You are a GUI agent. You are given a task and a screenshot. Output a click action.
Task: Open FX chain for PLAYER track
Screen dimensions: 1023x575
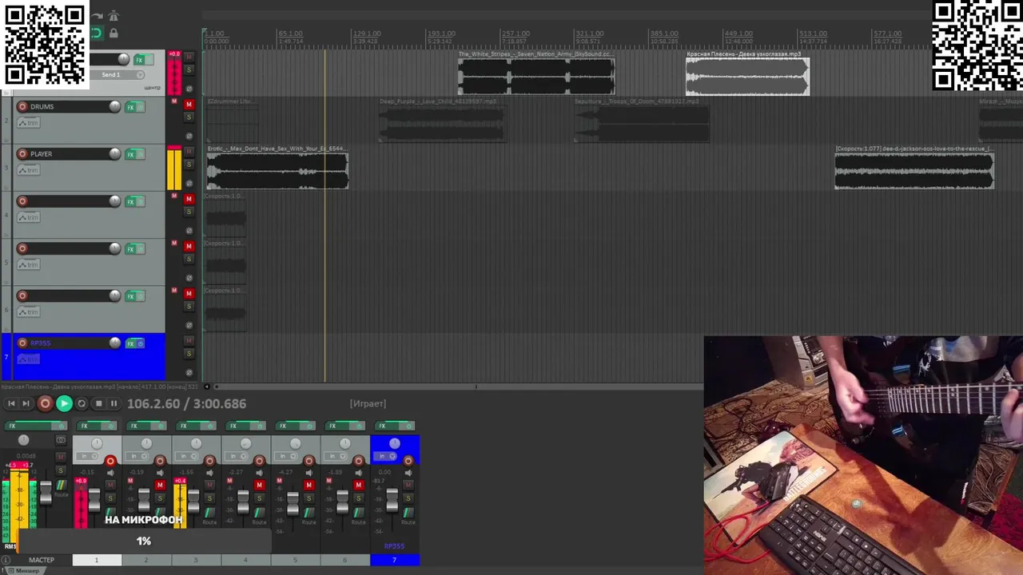(x=130, y=154)
